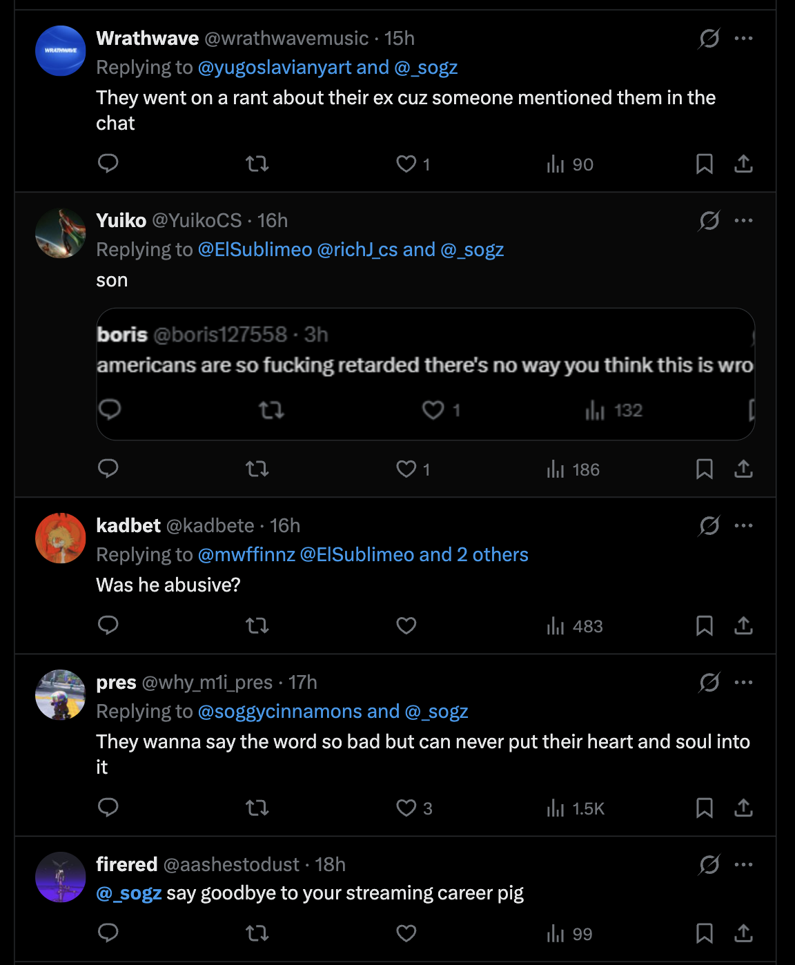Like Wrathwave's reply about the rant
Image resolution: width=795 pixels, height=965 pixels.
point(406,164)
